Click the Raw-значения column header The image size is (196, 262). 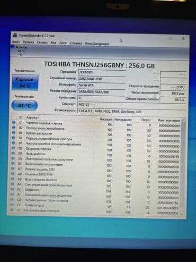(x=169, y=120)
